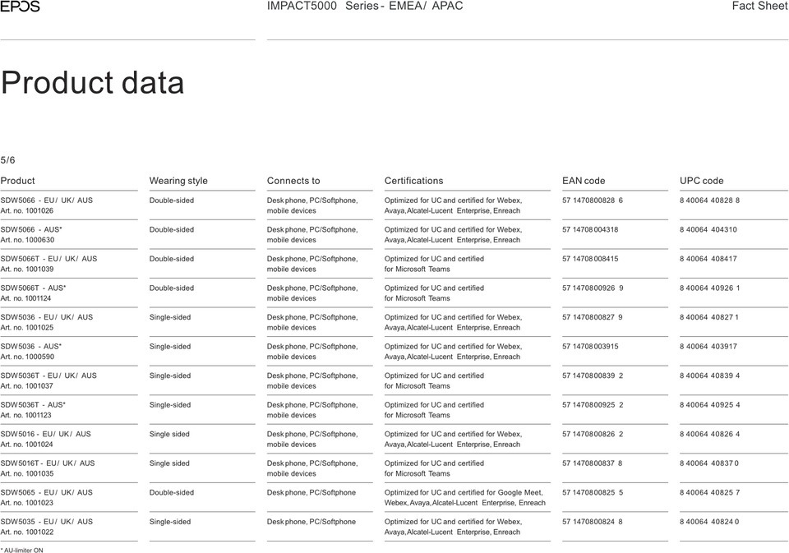Select UPC code 8 40064 40828 8
This screenshot has width=789, height=553.
point(709,200)
